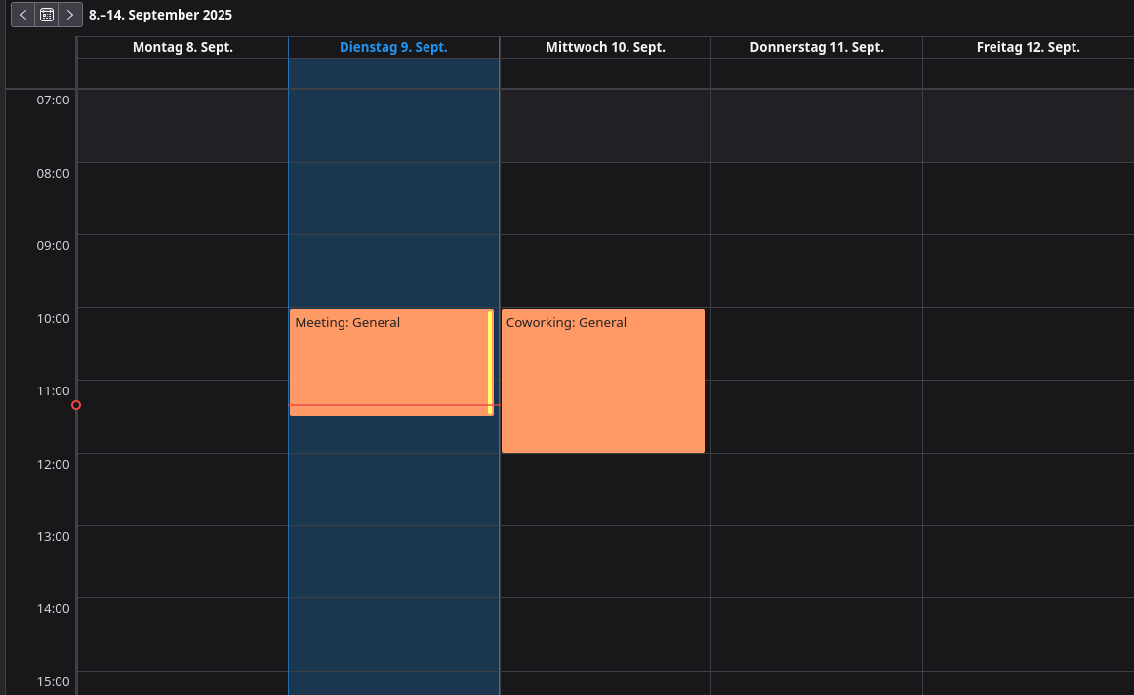Select Monday's 09:00 time slot

coord(182,271)
